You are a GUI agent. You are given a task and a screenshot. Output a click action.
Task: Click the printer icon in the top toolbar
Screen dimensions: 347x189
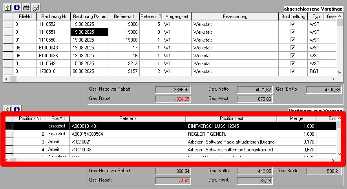(x=26, y=7)
